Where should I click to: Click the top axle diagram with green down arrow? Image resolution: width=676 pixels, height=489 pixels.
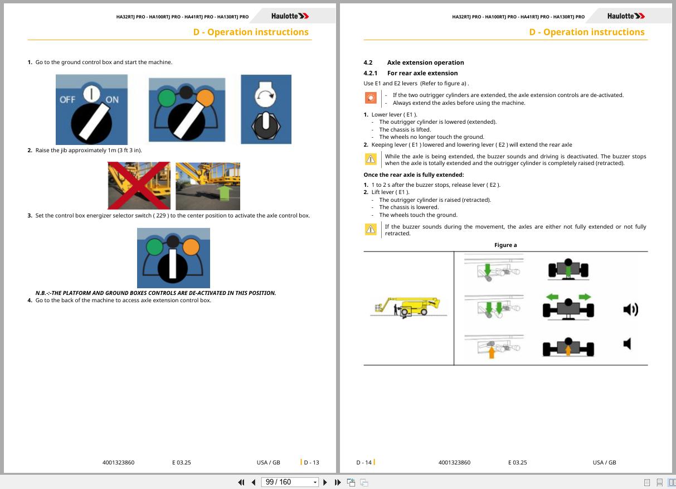coord(568,269)
